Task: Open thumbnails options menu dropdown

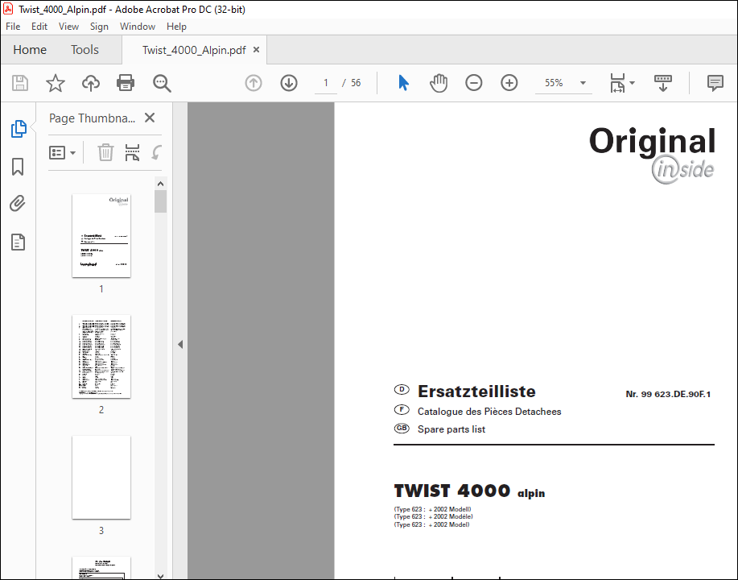Action: tap(62, 153)
